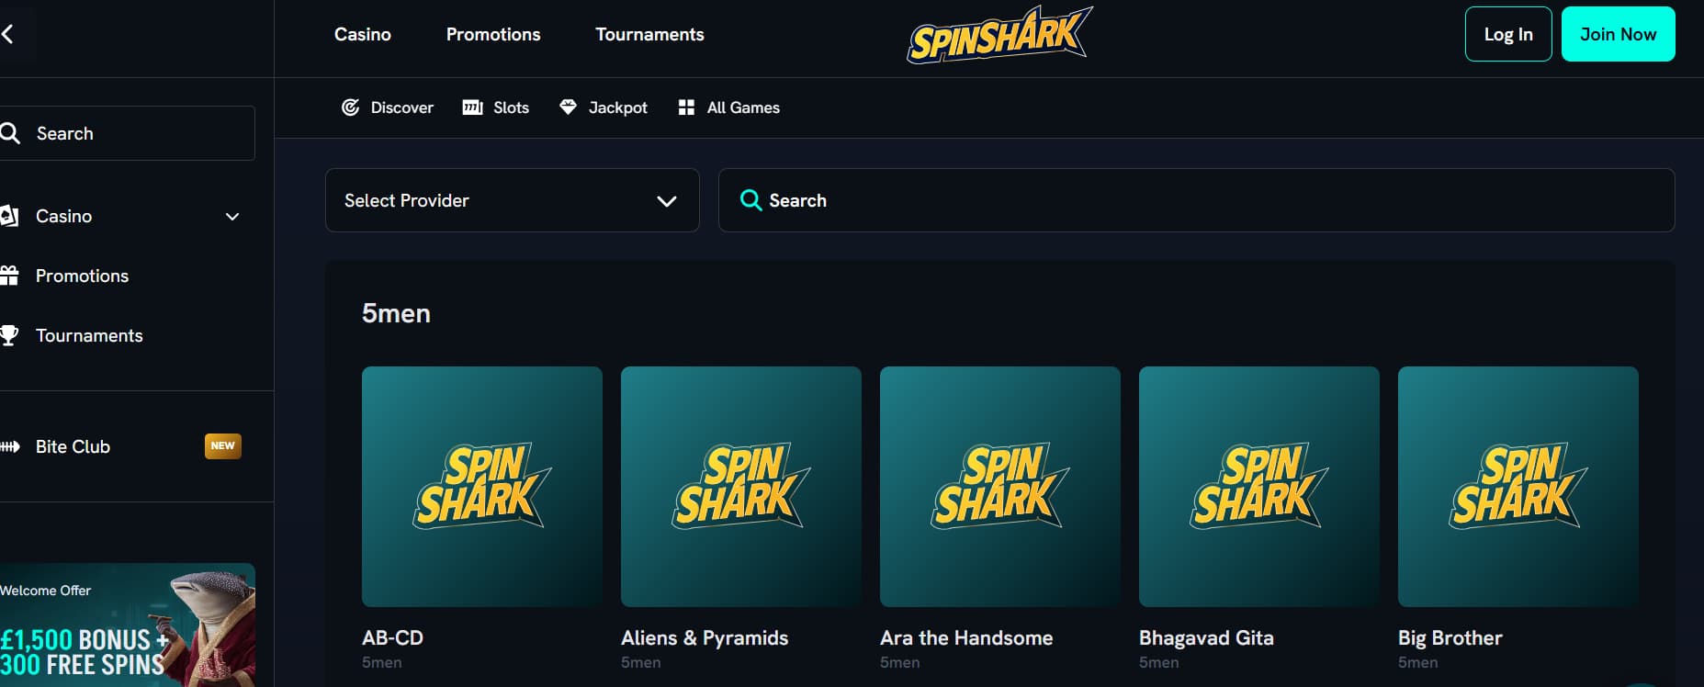Viewport: 1704px width, 687px height.
Task: Click 5men label under Aliens & Pyramids
Action: click(x=640, y=662)
